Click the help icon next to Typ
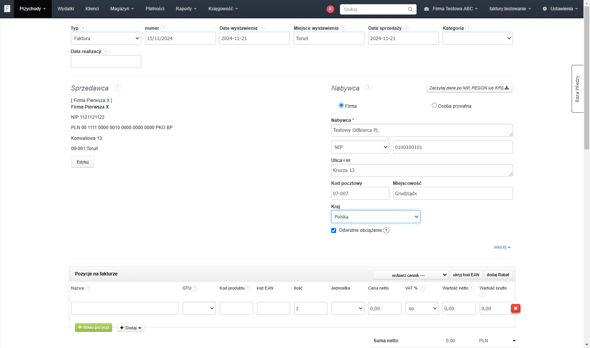Image resolution: width=590 pixels, height=348 pixels. (x=83, y=28)
